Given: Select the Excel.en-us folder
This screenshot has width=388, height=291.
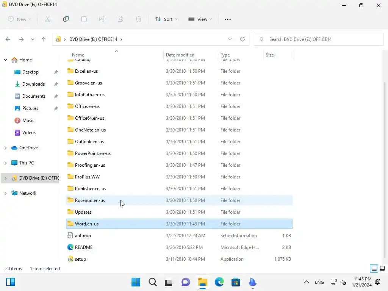Looking at the screenshot, I should [179, 71].
